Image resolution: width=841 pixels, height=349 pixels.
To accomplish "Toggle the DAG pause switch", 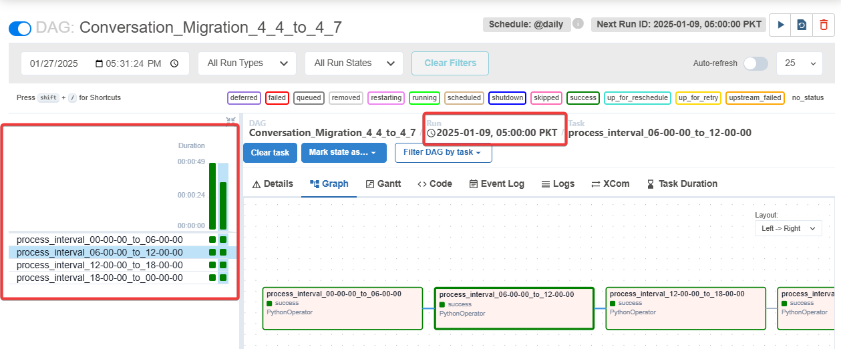I will [x=20, y=29].
